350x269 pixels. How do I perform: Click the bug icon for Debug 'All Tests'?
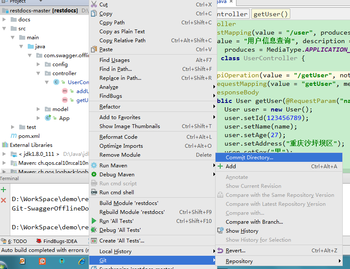94,230
